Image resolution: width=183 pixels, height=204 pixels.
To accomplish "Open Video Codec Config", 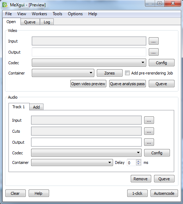I will (161, 63).
